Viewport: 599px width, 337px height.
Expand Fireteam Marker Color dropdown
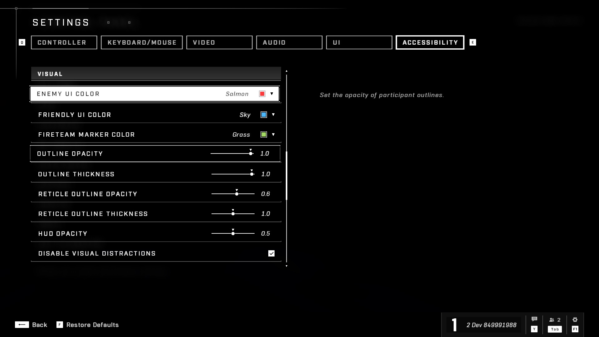(x=273, y=134)
